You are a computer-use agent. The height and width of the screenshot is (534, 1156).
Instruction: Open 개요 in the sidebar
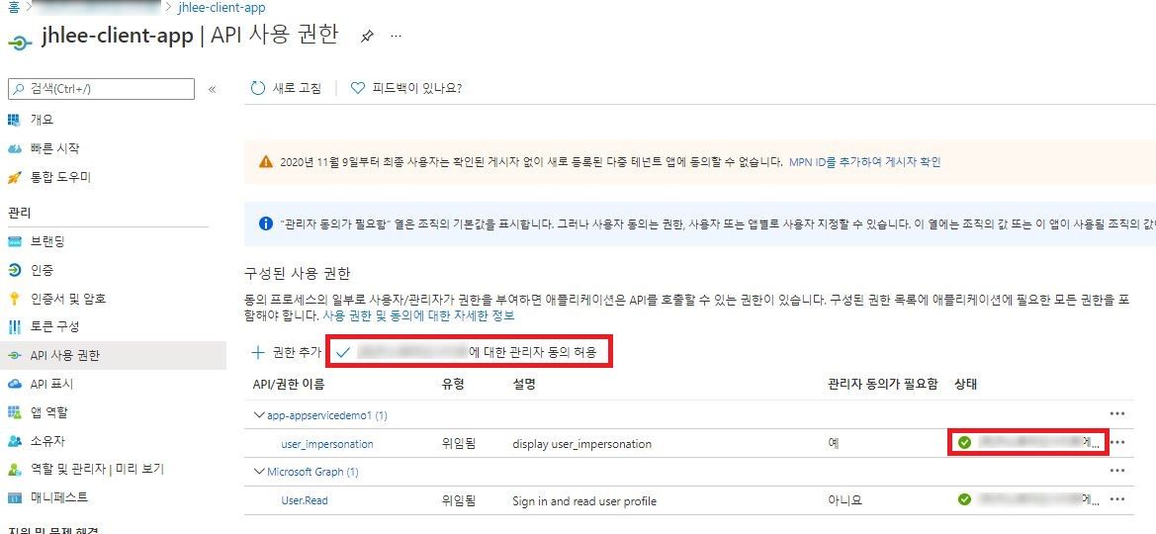point(42,120)
